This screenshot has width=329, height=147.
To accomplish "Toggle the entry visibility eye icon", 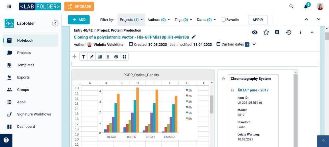I will tap(254, 32).
